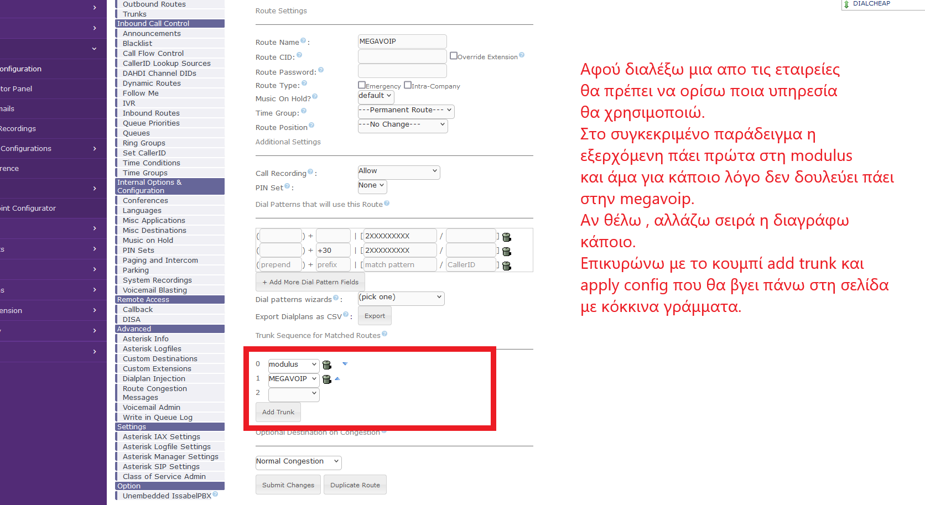Open help tooltip for Route Password
This screenshot has width=925, height=505.
click(x=321, y=70)
